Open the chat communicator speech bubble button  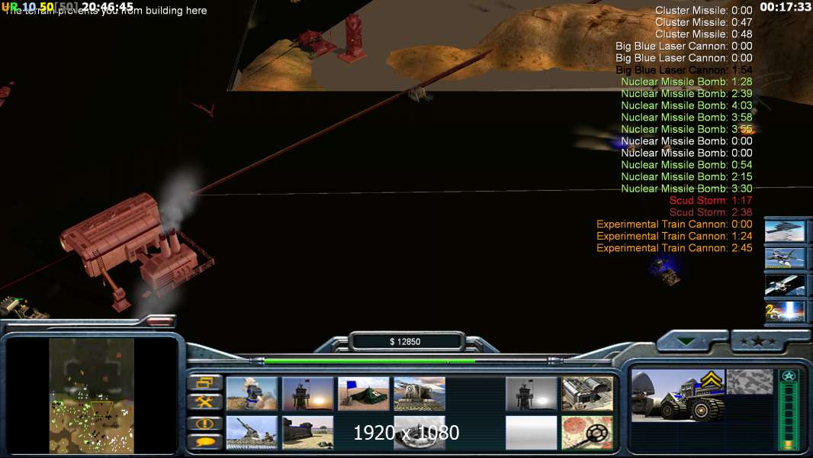click(204, 441)
